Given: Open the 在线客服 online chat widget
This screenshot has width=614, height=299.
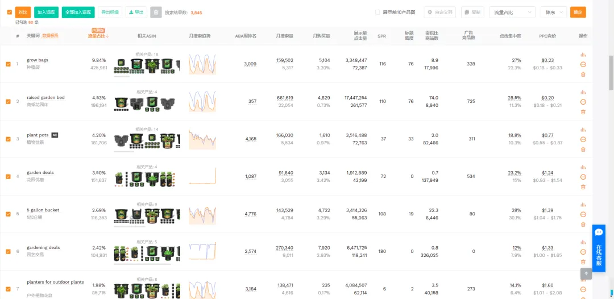Looking at the screenshot, I should coord(599,248).
